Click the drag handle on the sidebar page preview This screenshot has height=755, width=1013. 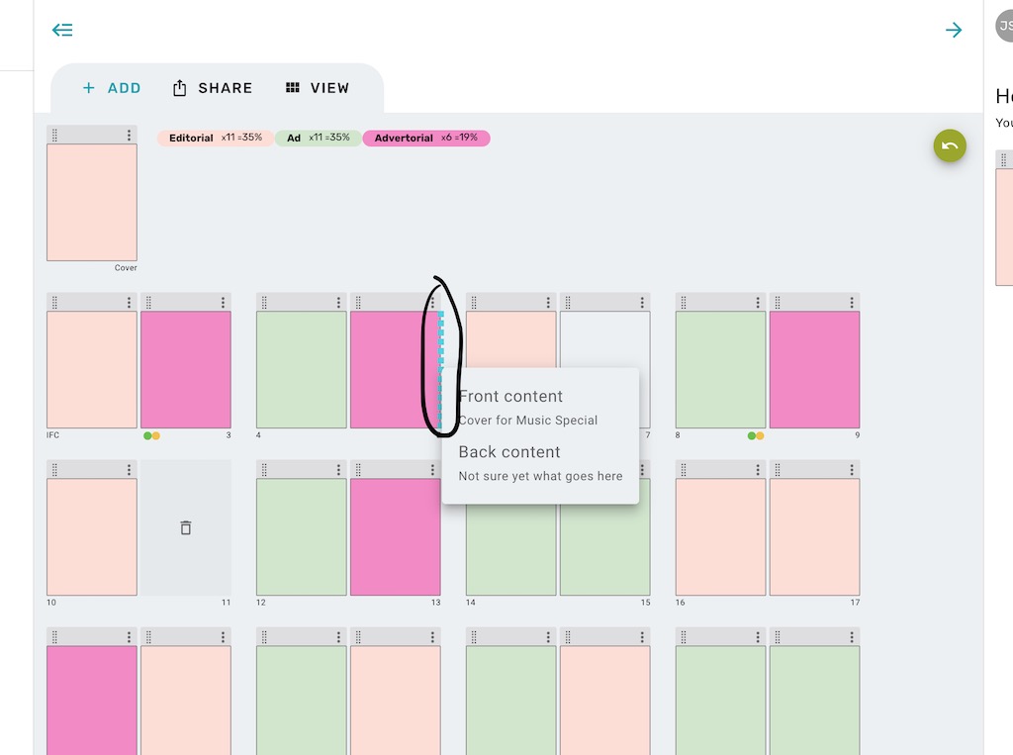tap(1006, 157)
